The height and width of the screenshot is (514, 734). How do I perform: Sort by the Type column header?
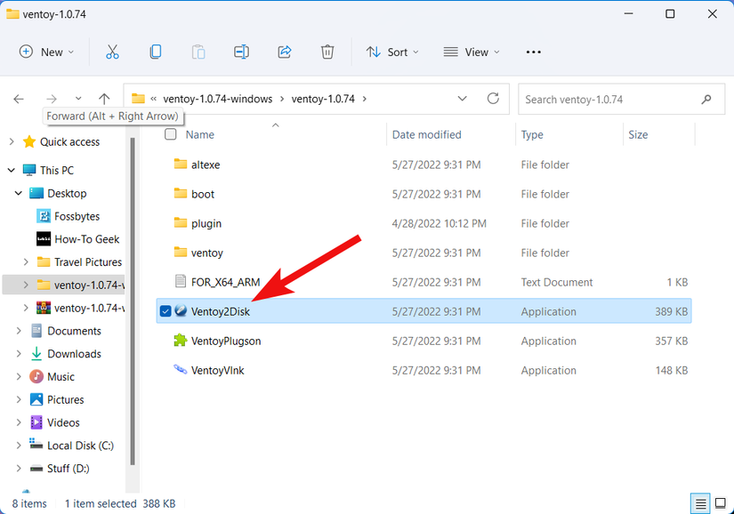click(x=532, y=134)
